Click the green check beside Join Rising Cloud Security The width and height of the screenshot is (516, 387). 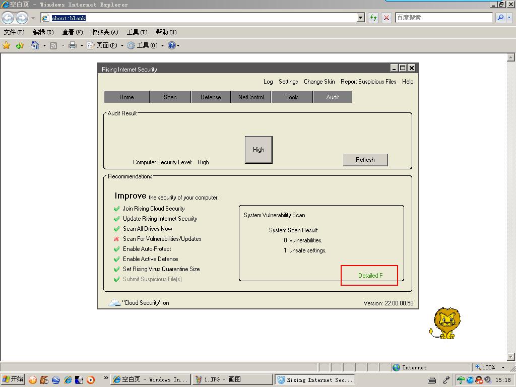(x=116, y=209)
